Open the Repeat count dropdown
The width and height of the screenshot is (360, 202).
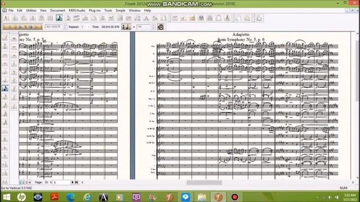88,27
